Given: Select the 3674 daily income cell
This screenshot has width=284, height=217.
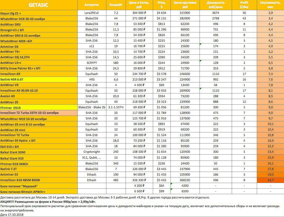Looking at the screenshot, I should [x=216, y=13].
